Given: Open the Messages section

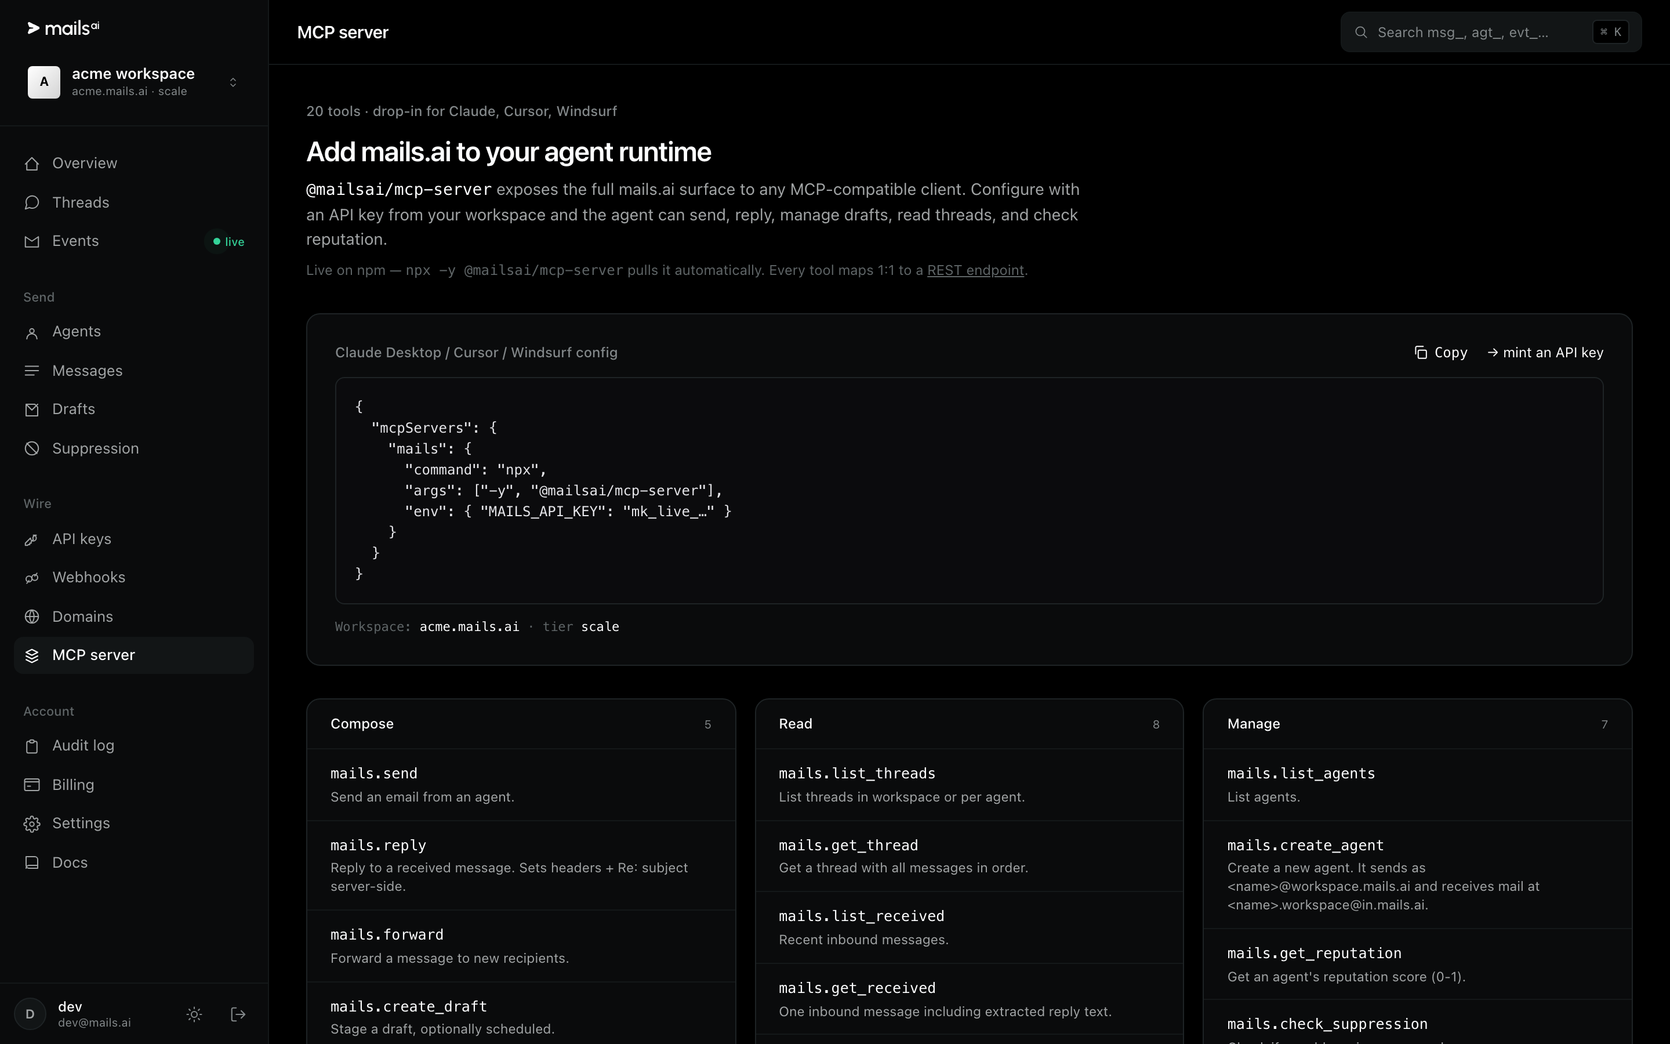Looking at the screenshot, I should [134, 371].
